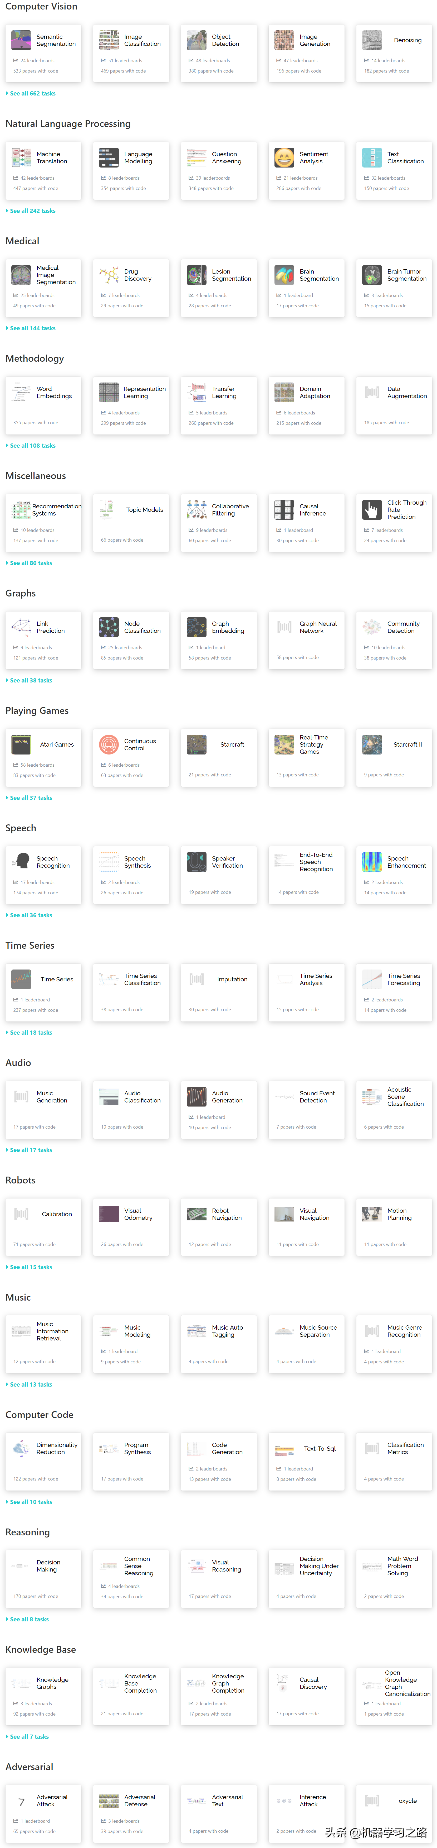This screenshot has width=437, height=1848.
Task: Click the "Transfer Learning" title
Action: (x=224, y=392)
